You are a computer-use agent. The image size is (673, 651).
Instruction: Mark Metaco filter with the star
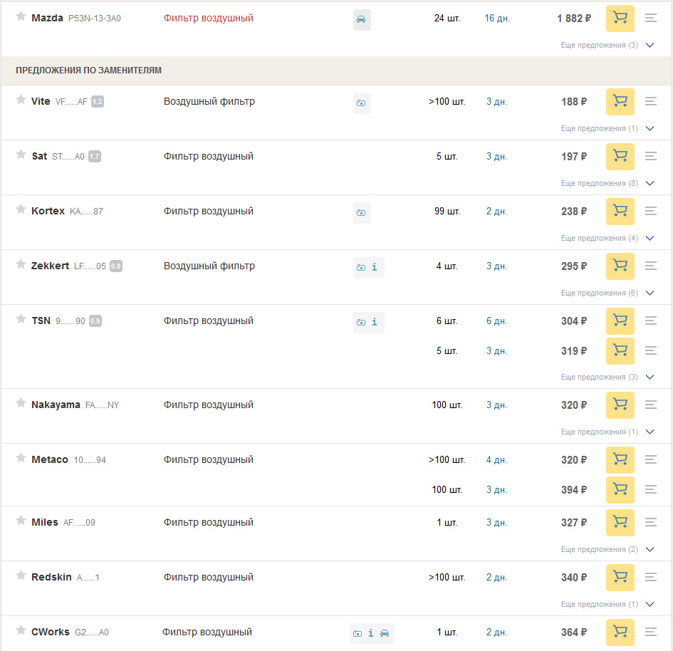[21, 459]
